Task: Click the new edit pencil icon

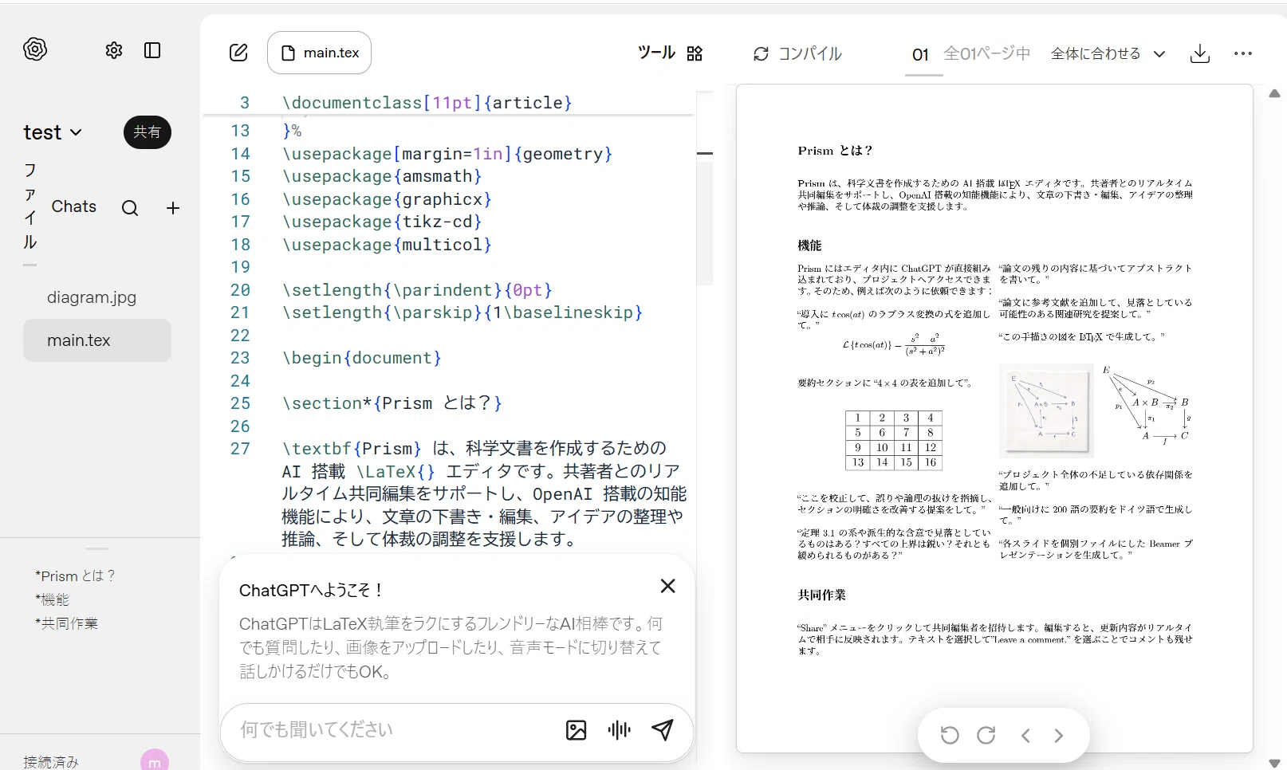Action: 238,53
